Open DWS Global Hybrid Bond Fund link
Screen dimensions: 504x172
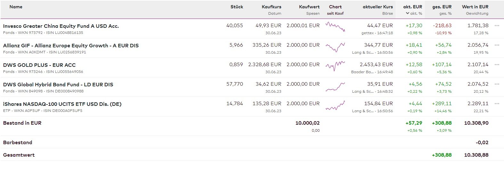pyautogui.click(x=58, y=85)
